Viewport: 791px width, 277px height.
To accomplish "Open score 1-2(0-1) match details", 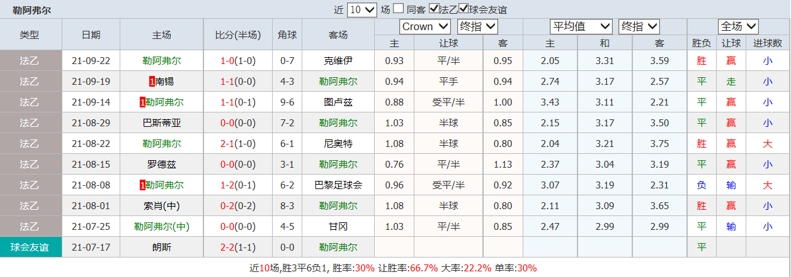I will 238,185.
